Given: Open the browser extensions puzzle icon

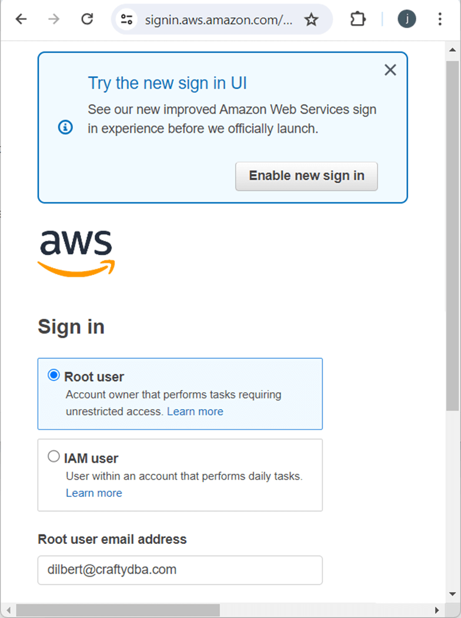Looking at the screenshot, I should click(358, 18).
